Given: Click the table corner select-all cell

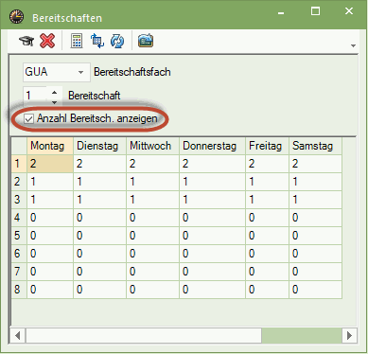Looking at the screenshot, I should 19,146.
